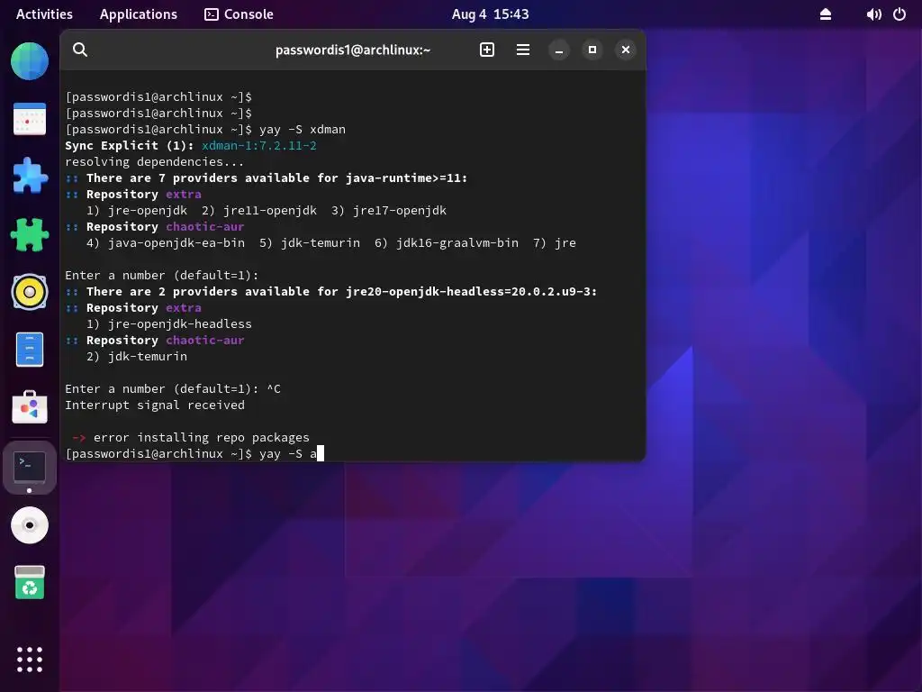Click the jre-openjdk-headless option text
922x692 pixels.
[x=168, y=323]
